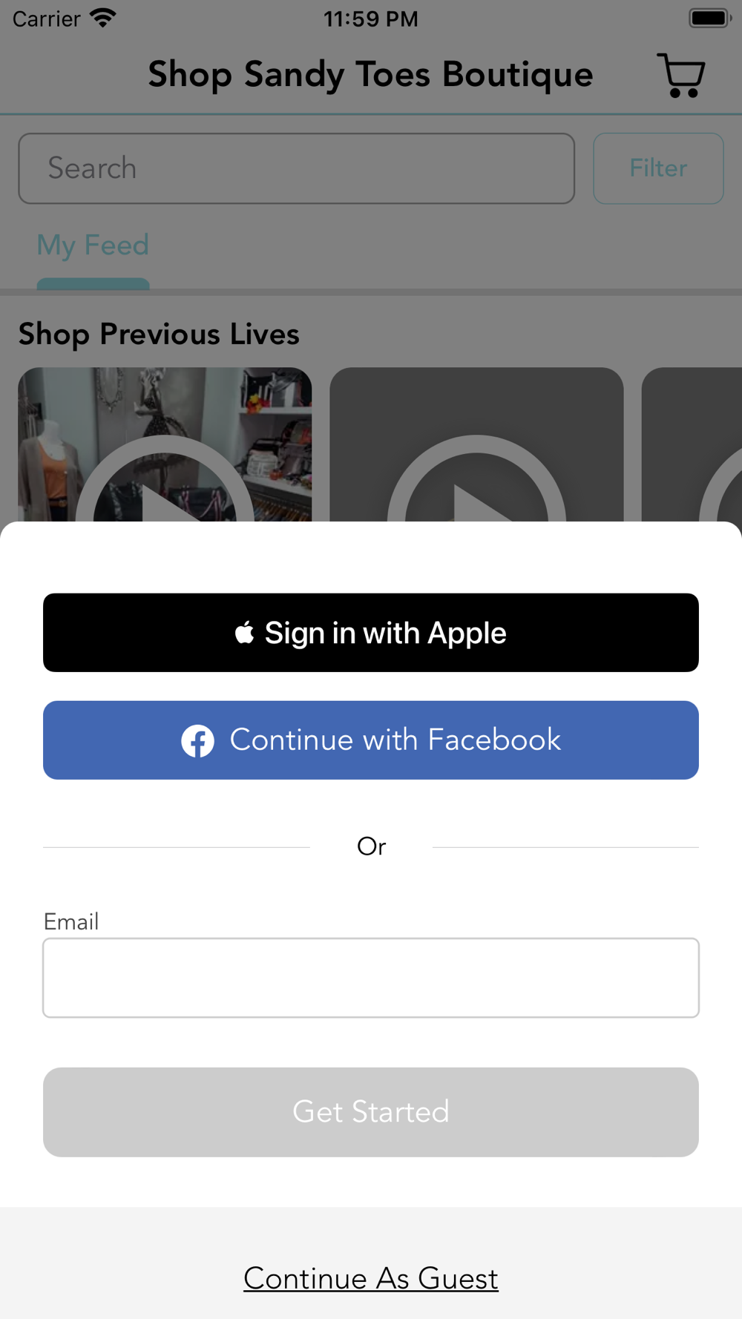The width and height of the screenshot is (742, 1319).
Task: Focus the Search field
Action: [x=297, y=168]
